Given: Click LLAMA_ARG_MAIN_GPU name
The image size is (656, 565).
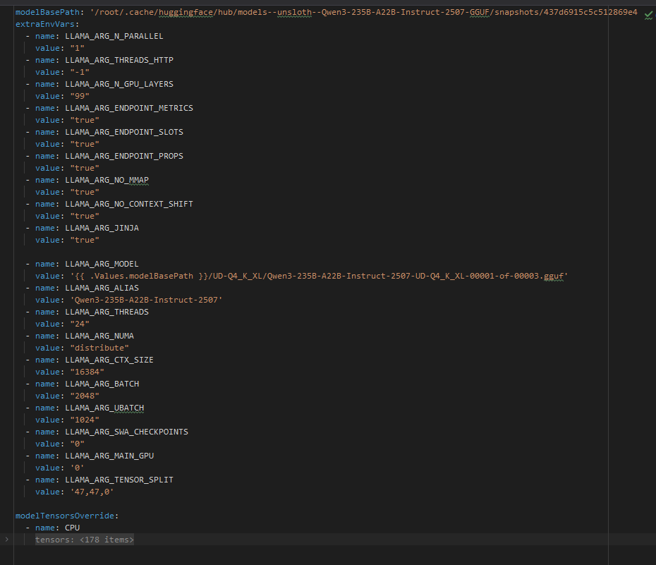Looking at the screenshot, I should [x=109, y=456].
